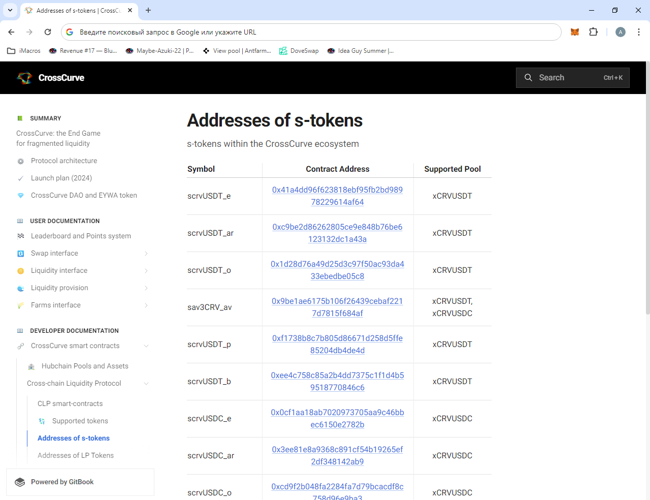Expand the Farms interface section
This screenshot has width=650, height=500.
[x=146, y=305]
